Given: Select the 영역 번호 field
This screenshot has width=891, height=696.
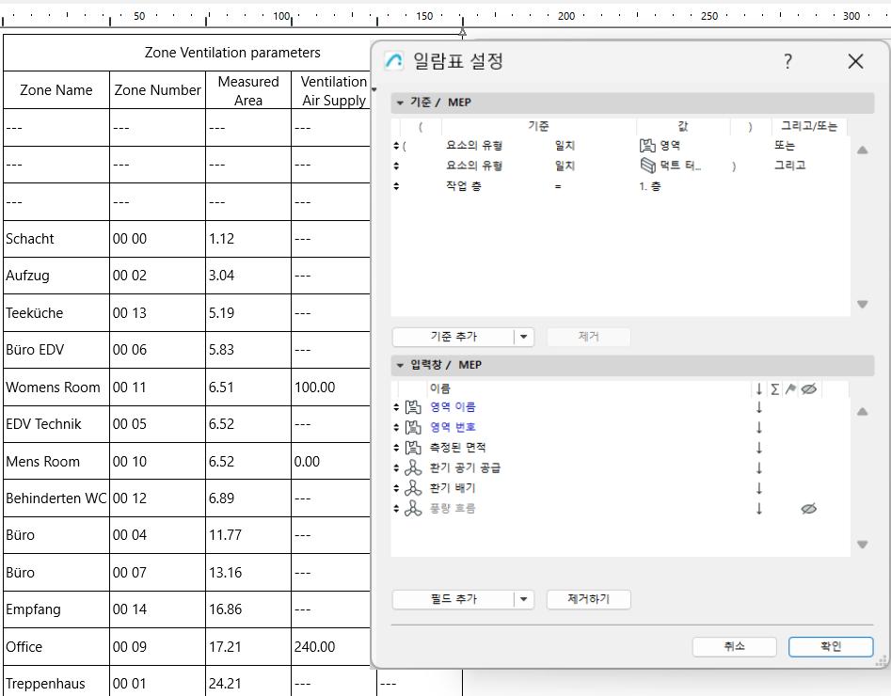Looking at the screenshot, I should [x=453, y=427].
